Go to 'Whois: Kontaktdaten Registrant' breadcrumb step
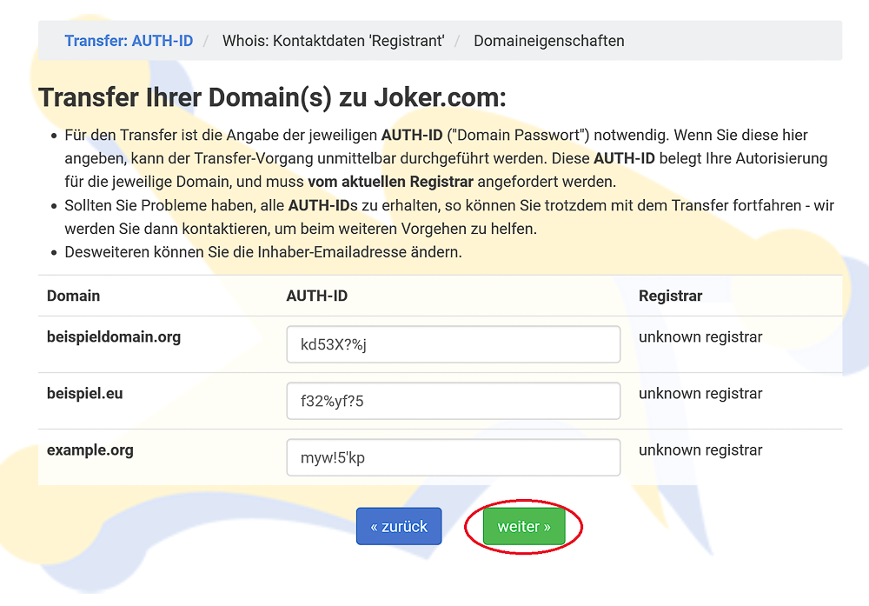Viewport: 869px width, 606px height. point(333,41)
